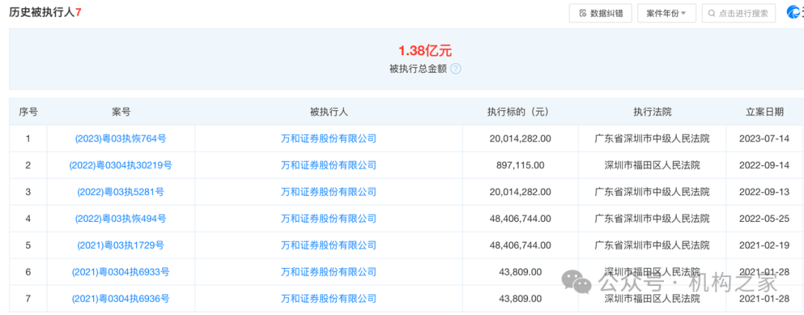The image size is (804, 315).
Task: Click the blue logo icon at top right
Action: pyautogui.click(x=796, y=13)
